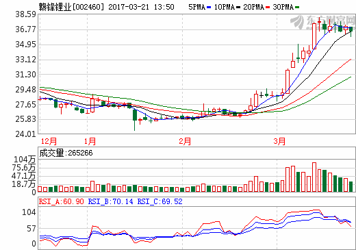356x250 pixels.
Task: Click volume axis label 18.7万
Action: [24, 184]
